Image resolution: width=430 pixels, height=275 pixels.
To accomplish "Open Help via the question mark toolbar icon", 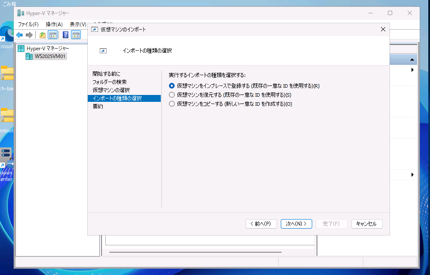I will tap(64, 34).
